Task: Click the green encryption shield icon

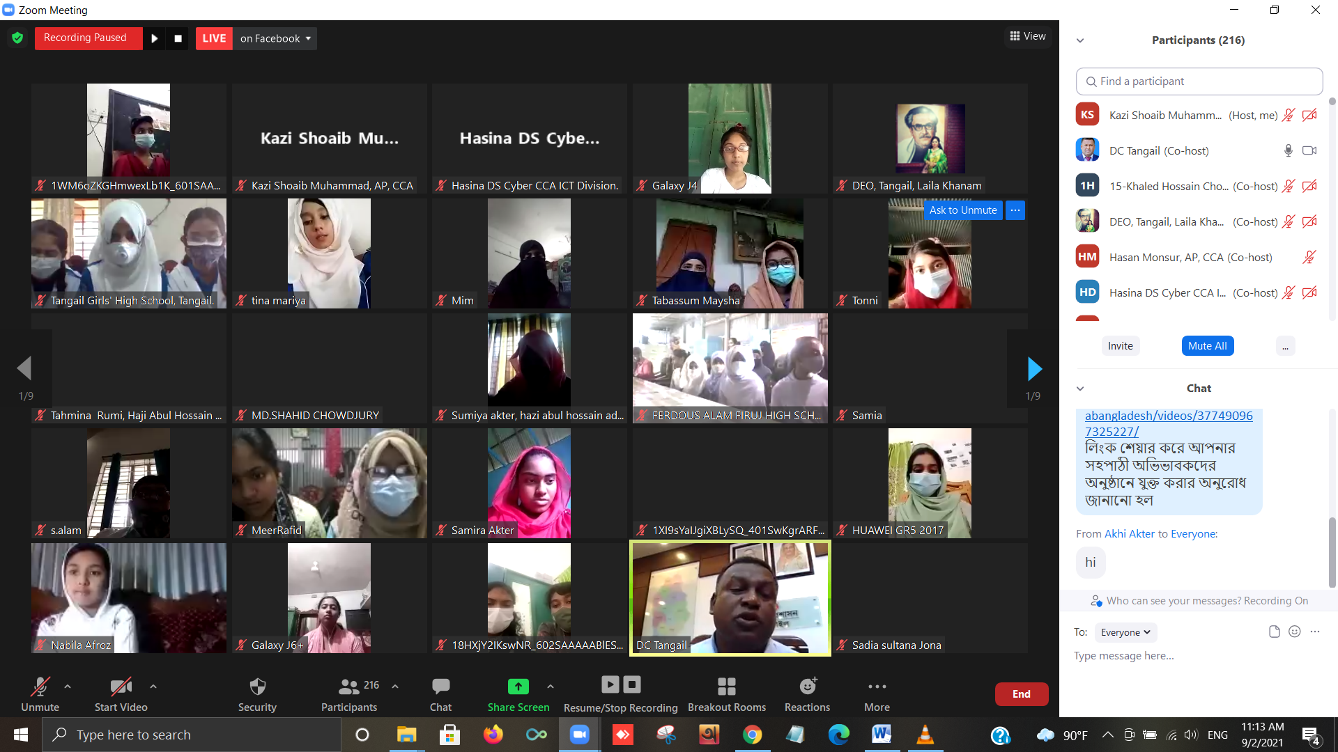Action: point(17,38)
